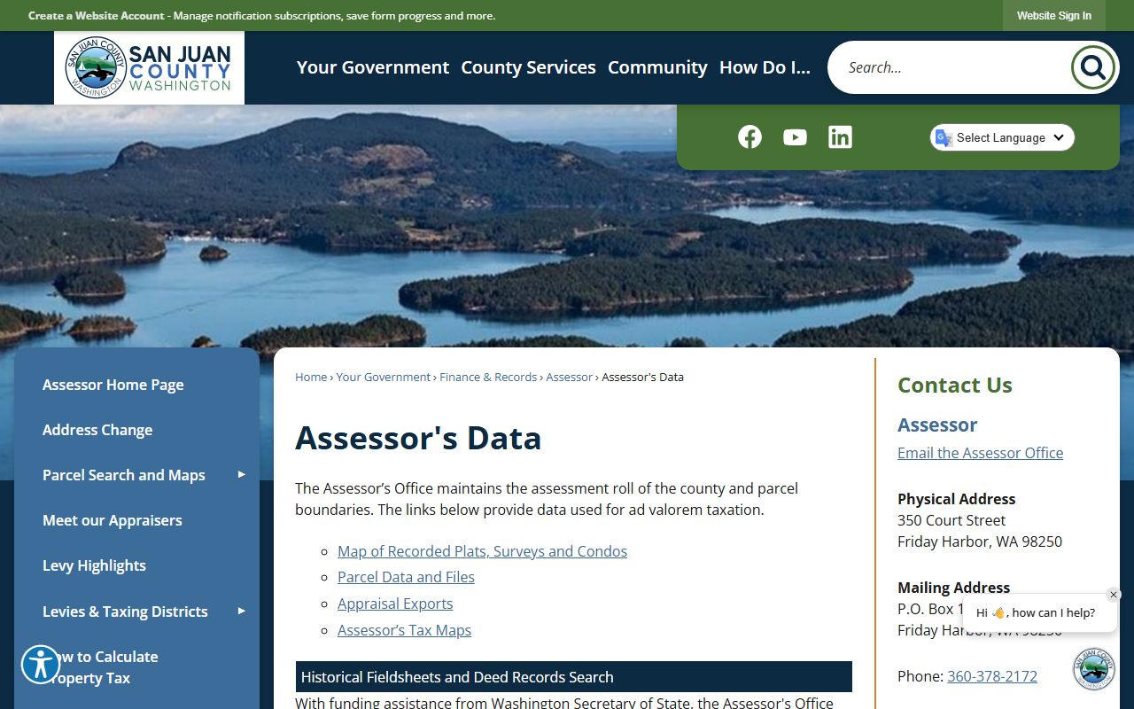Image resolution: width=1134 pixels, height=709 pixels.
Task: Click the magnifying glass search button
Action: [x=1092, y=67]
